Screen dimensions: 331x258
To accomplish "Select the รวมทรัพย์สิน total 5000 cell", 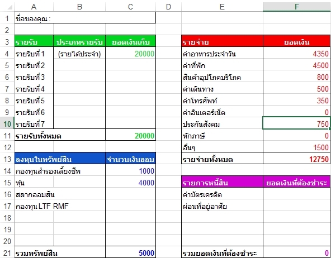I will (x=130, y=253).
